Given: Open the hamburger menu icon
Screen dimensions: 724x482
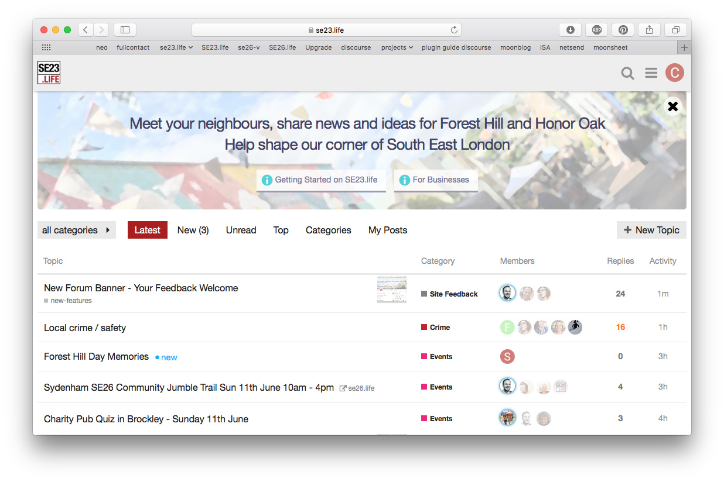Looking at the screenshot, I should pyautogui.click(x=651, y=73).
